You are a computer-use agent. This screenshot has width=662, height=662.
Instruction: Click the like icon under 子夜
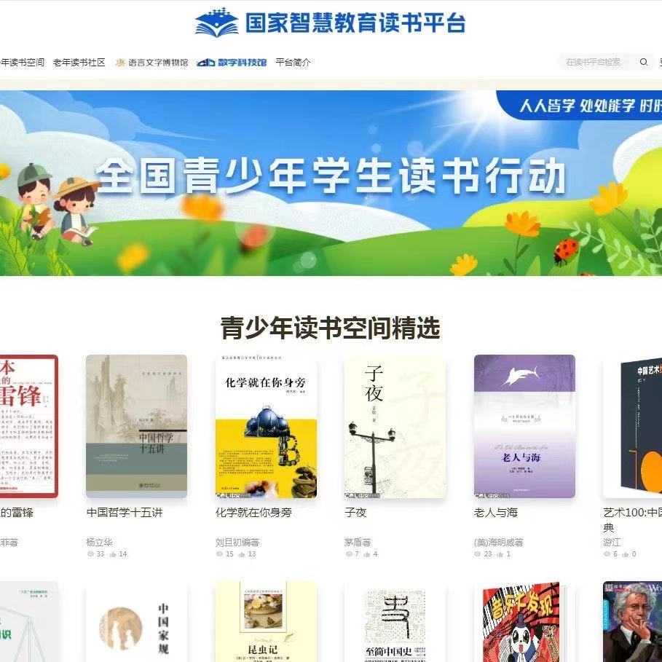click(x=366, y=554)
